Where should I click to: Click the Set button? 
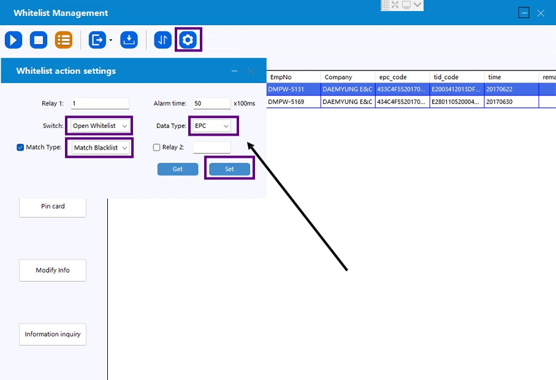click(229, 169)
